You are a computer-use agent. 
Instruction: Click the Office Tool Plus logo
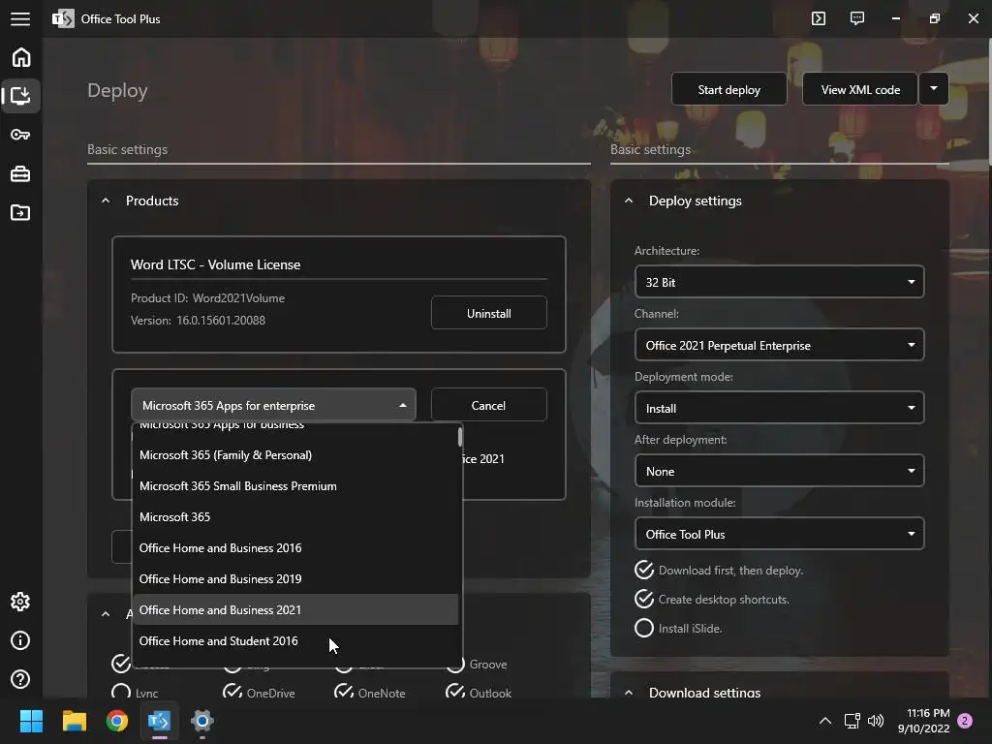pyautogui.click(x=63, y=19)
